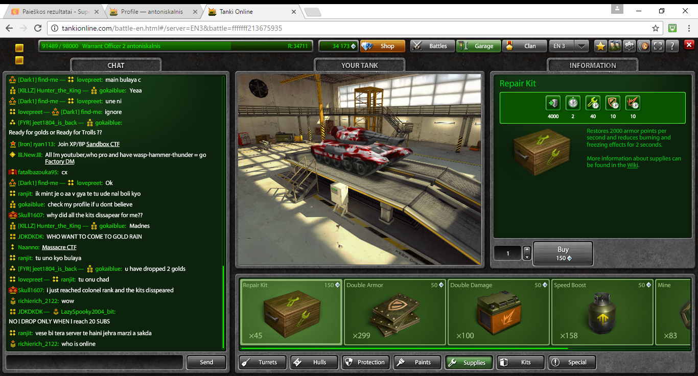Click the purchase quantity input field
This screenshot has height=376, width=698.
pos(508,253)
